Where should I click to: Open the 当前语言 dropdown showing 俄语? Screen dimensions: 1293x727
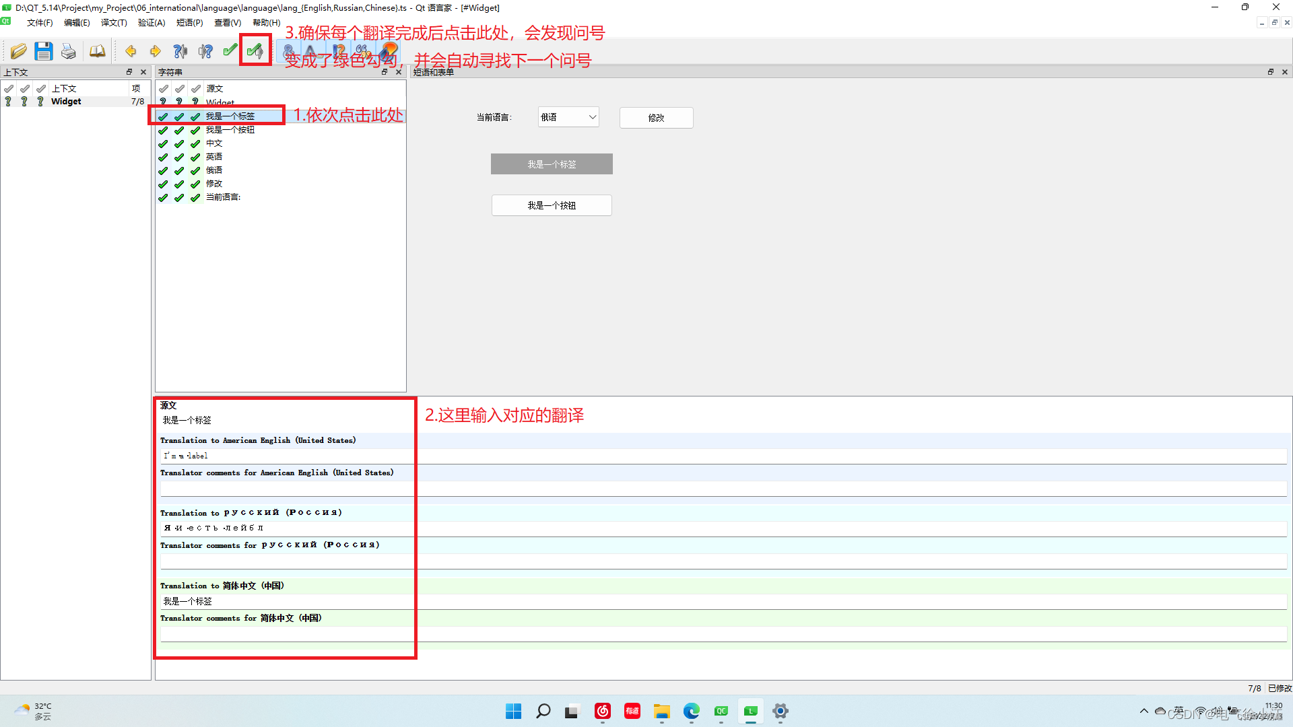pos(568,116)
